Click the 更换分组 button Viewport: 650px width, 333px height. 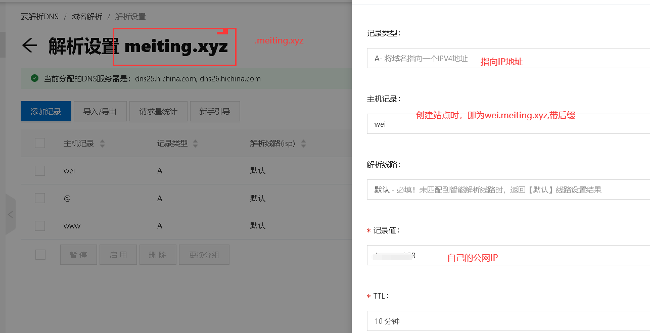tap(204, 255)
